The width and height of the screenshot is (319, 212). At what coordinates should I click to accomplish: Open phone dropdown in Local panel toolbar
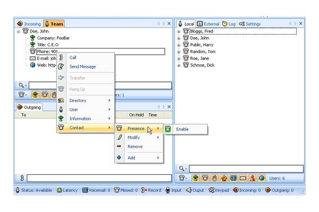pyautogui.click(x=183, y=178)
